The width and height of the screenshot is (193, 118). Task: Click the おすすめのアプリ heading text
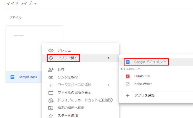(131, 69)
